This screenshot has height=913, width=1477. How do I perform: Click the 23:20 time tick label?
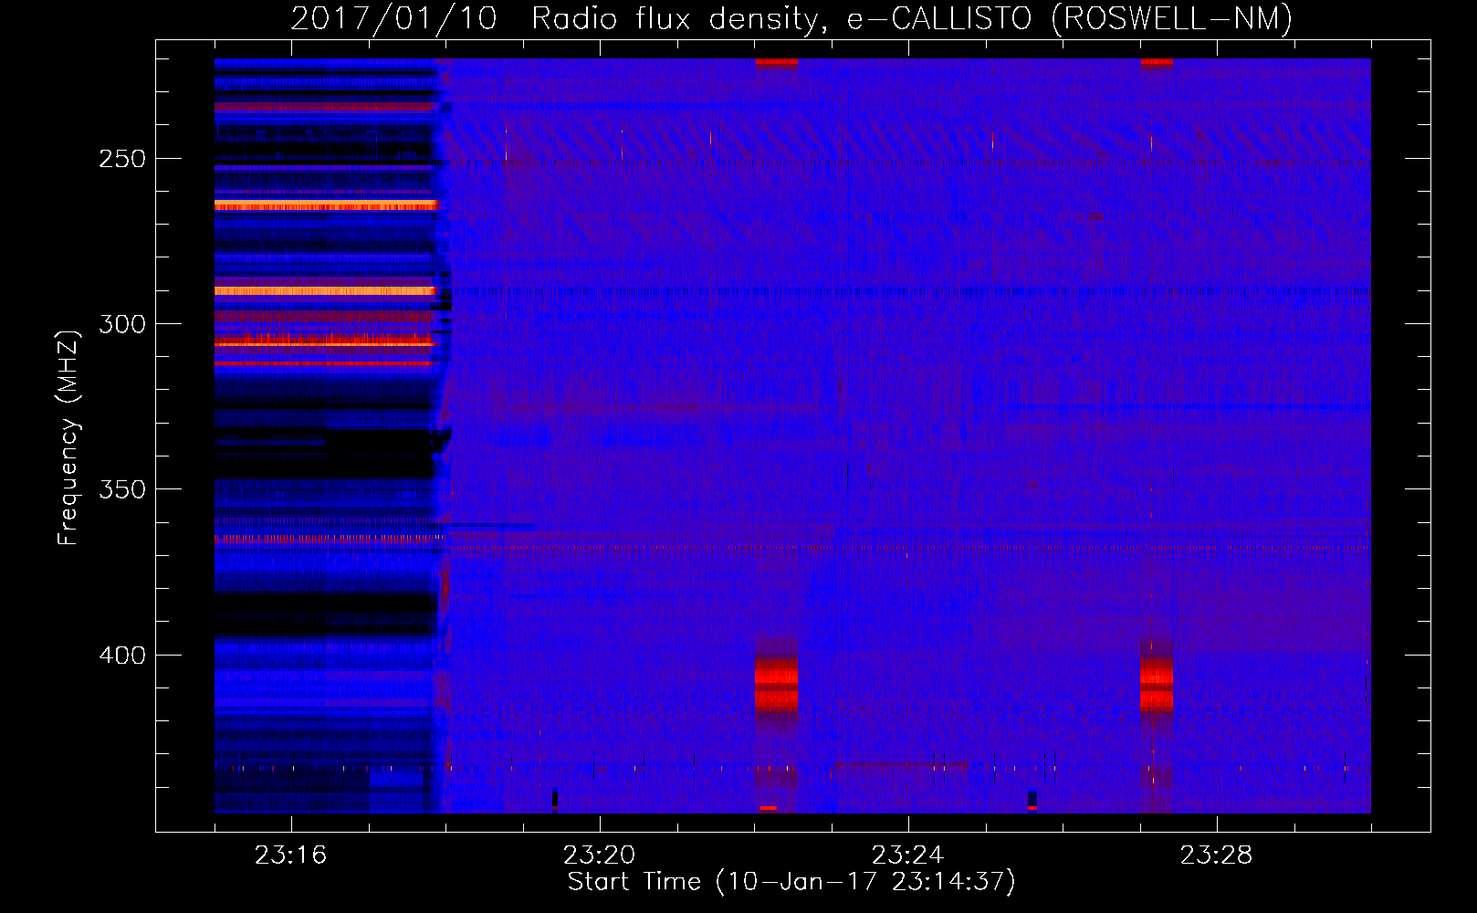[599, 855]
